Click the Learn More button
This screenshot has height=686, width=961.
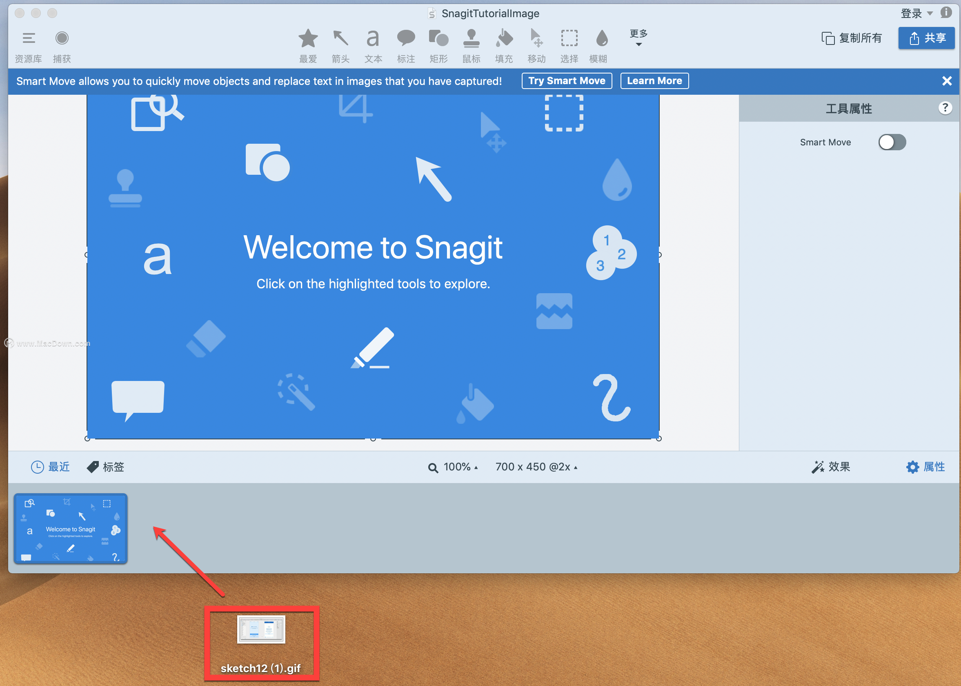[x=654, y=81]
